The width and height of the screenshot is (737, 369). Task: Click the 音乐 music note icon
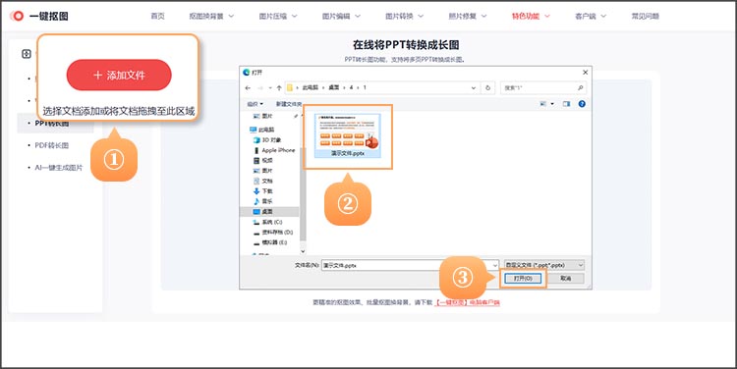[x=256, y=201]
